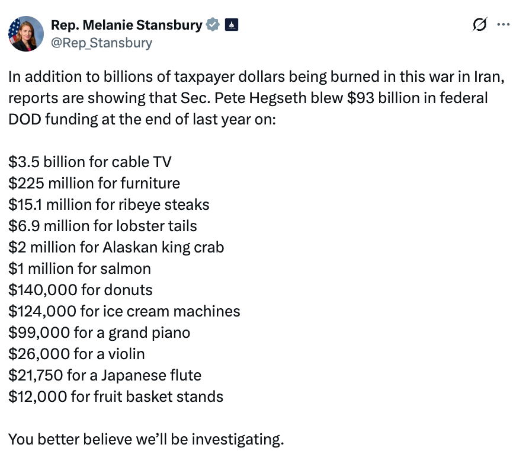Viewport: 526px width, 454px height.
Task: Click the ice cream machines line
Action: (124, 311)
